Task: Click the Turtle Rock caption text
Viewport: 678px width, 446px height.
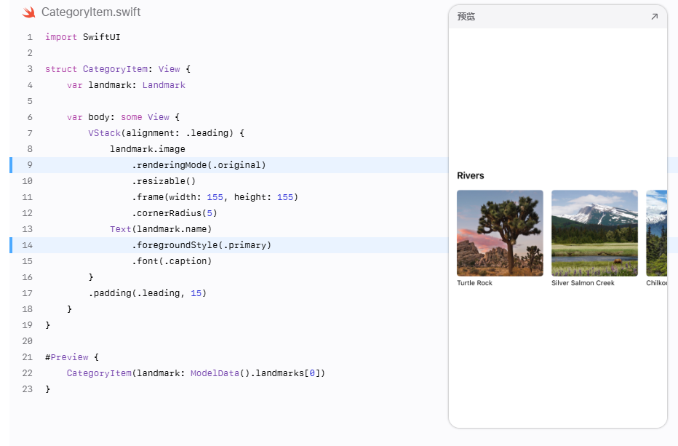Action: coord(475,283)
